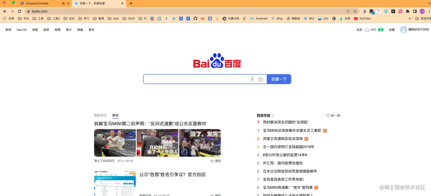Click the forward navigation arrow

point(12,11)
